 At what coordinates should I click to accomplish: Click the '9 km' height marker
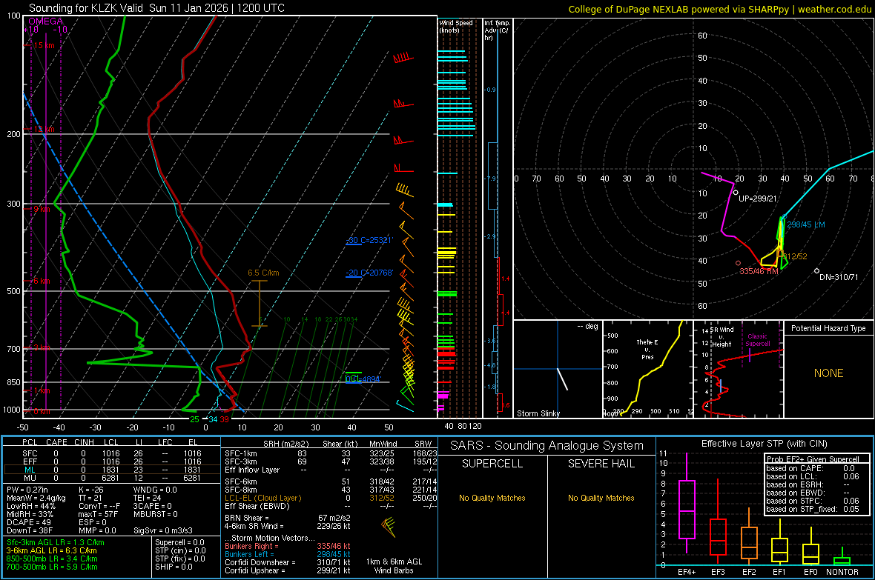(42, 209)
